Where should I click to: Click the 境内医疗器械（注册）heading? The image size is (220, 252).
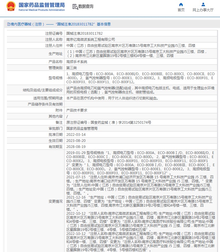(27, 24)
